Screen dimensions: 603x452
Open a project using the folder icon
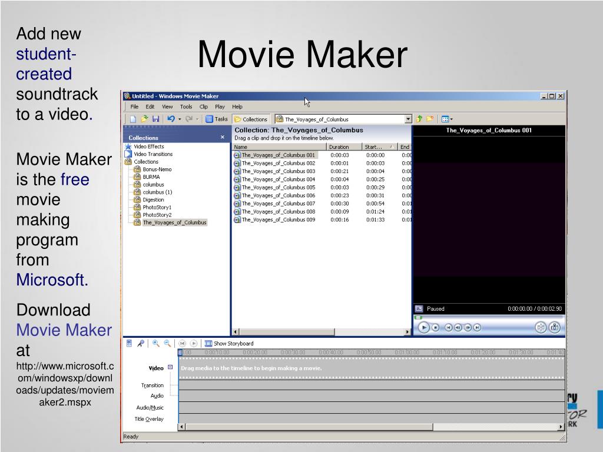(144, 119)
